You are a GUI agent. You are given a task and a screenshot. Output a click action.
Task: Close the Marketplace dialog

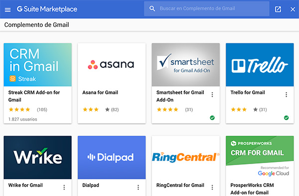pyautogui.click(x=293, y=9)
